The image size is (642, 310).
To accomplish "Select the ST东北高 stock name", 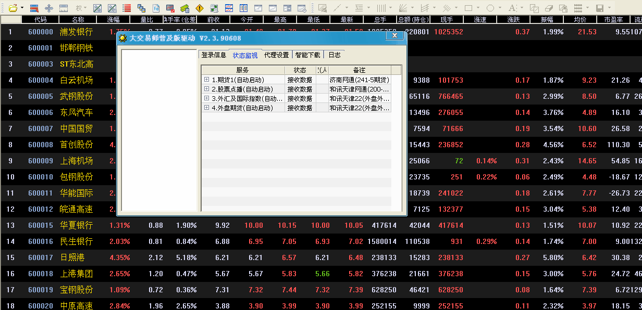I will (76, 64).
